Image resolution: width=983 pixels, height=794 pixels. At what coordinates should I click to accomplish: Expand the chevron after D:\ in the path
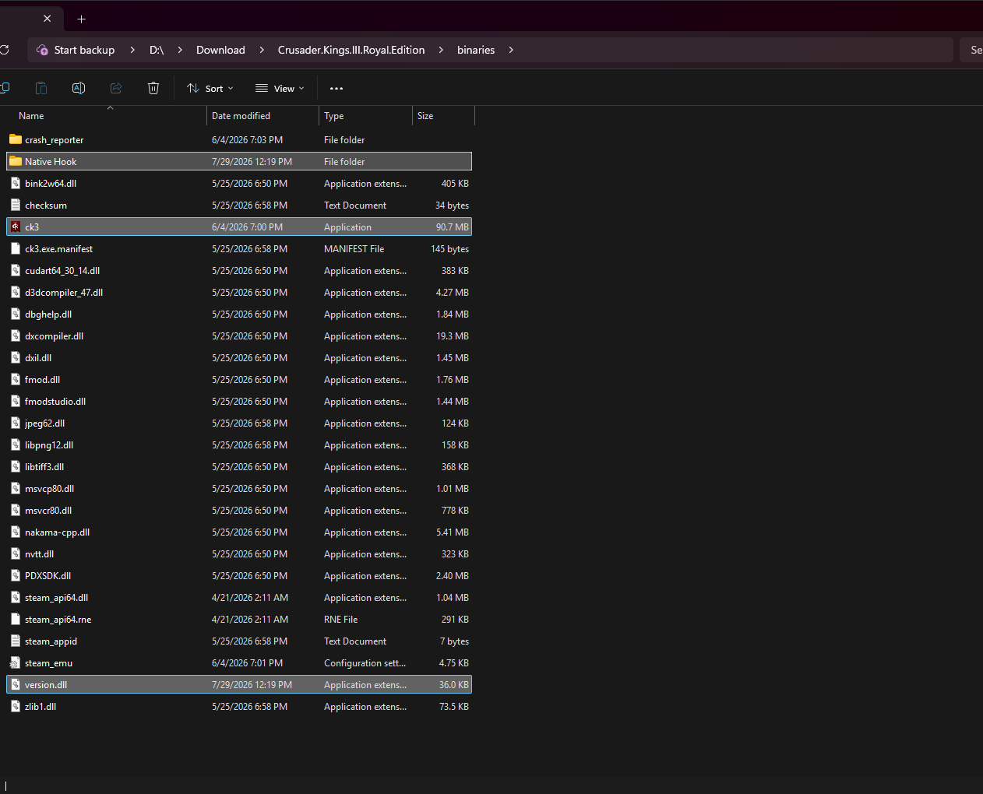click(180, 50)
